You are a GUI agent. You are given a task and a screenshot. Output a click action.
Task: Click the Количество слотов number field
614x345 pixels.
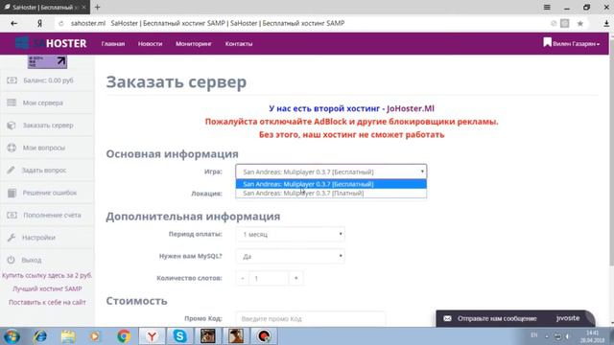coord(269,278)
